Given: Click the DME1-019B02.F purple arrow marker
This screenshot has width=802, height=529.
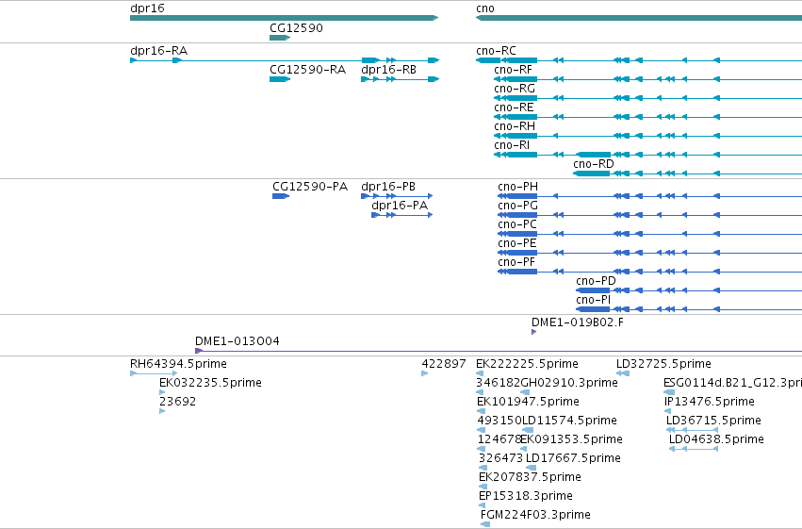Looking at the screenshot, I should (x=534, y=332).
